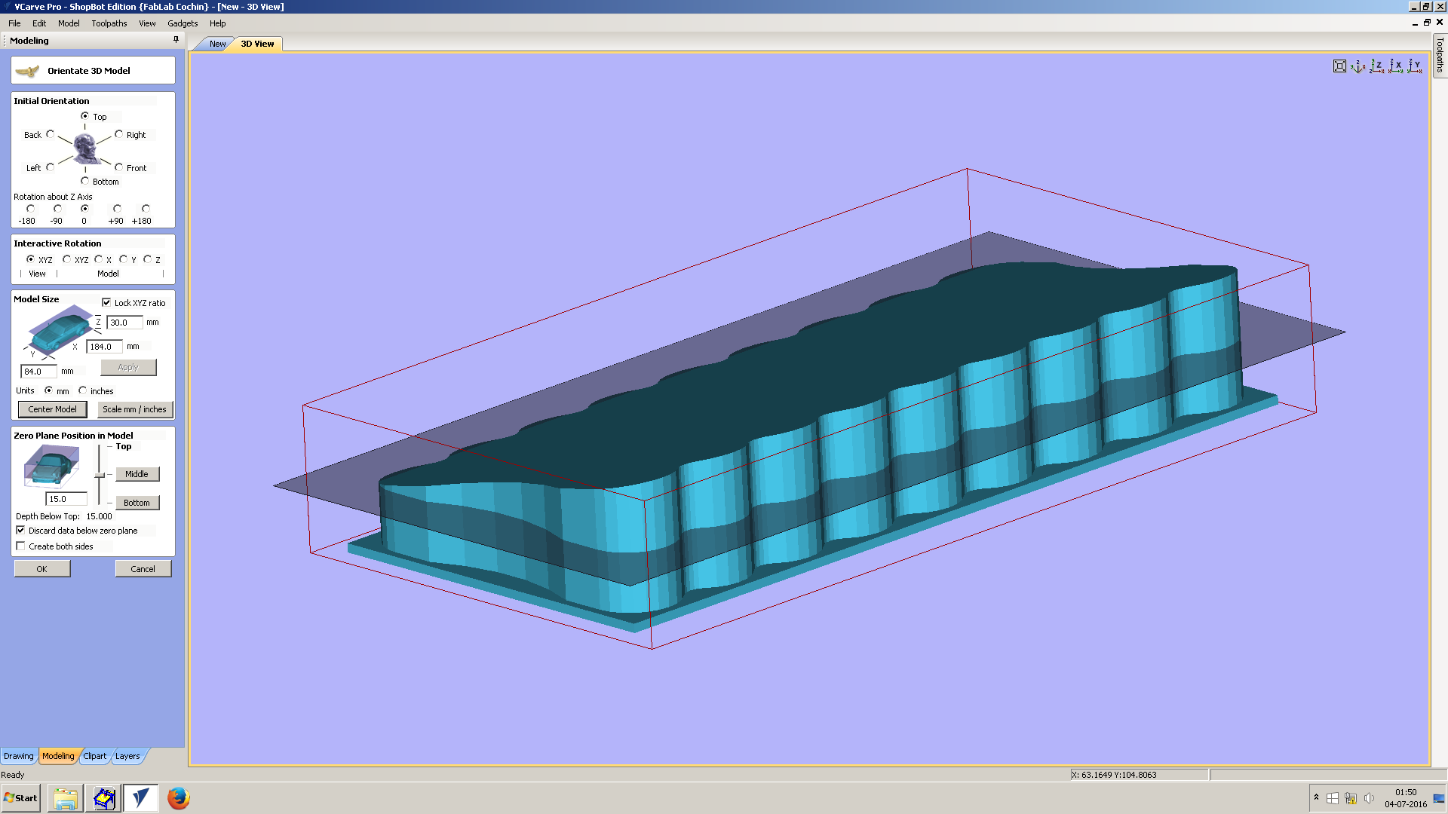Select Left initial orientation
1448x814 pixels.
(x=51, y=167)
